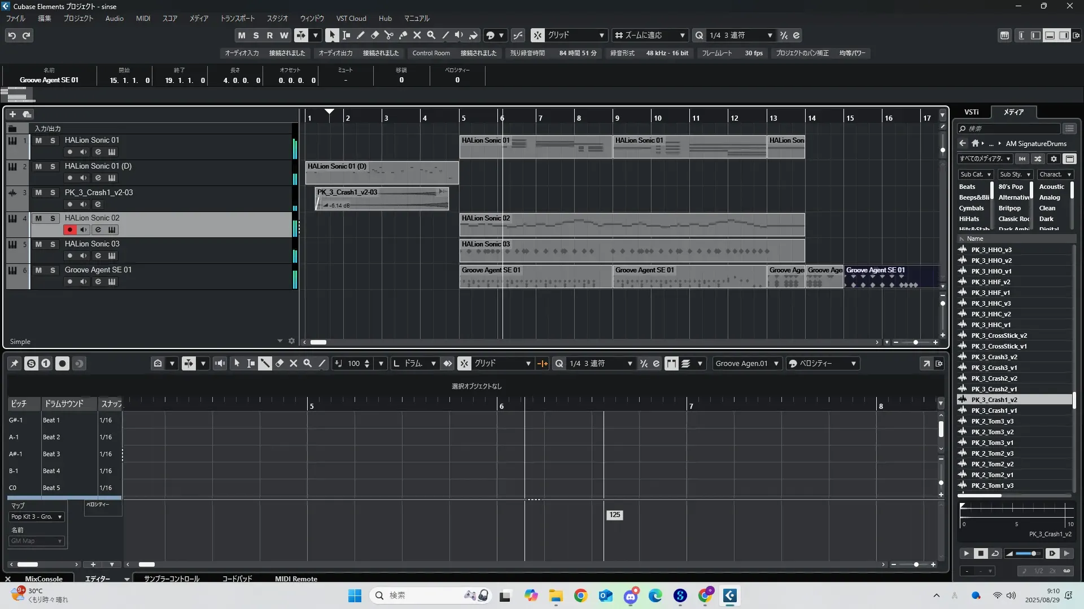The height and width of the screenshot is (609, 1084).
Task: Mute the HALion Sonic 03 track
Action: 38,244
